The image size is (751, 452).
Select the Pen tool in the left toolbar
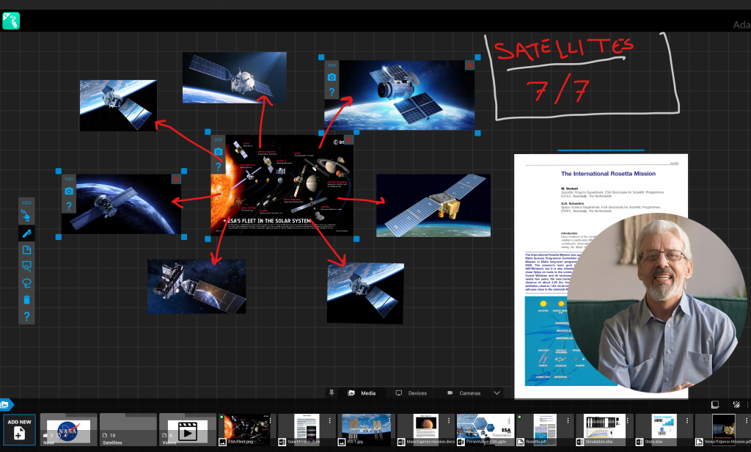pyautogui.click(x=26, y=233)
